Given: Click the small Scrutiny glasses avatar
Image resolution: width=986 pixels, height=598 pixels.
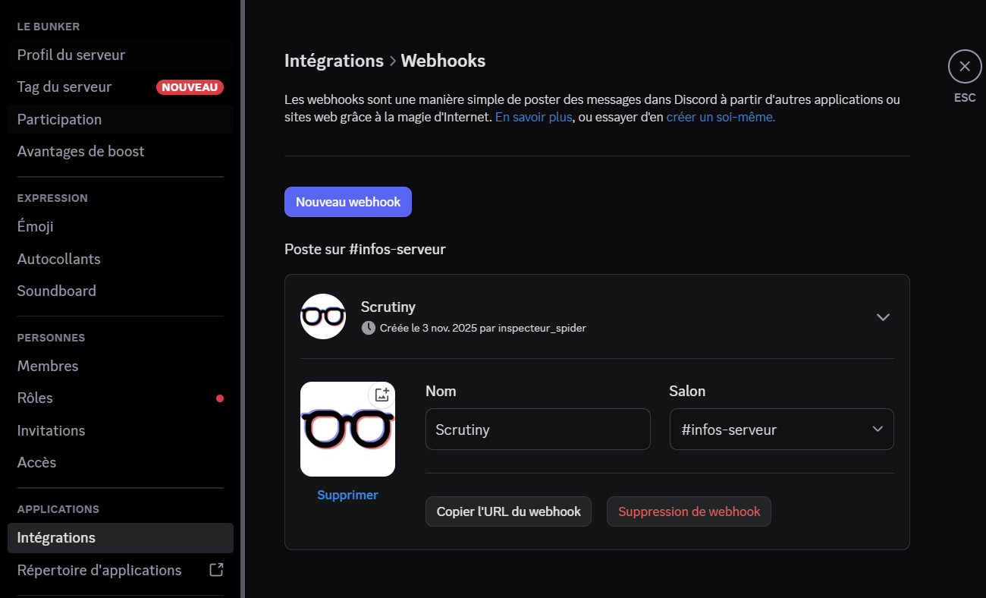Looking at the screenshot, I should click(x=323, y=316).
